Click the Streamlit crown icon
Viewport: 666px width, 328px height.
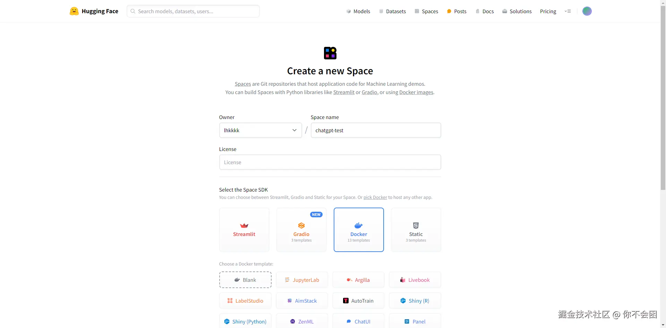(244, 226)
